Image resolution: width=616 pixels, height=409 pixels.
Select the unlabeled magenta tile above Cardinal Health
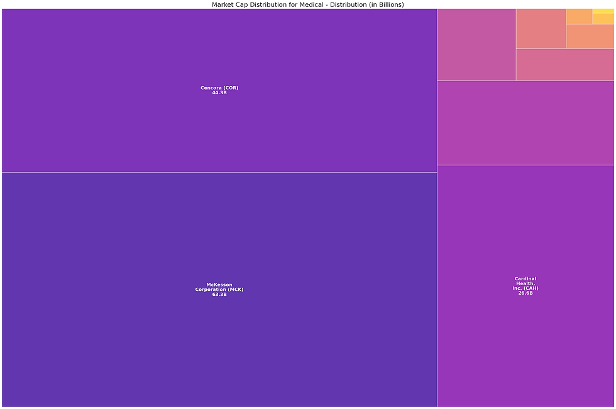[x=525, y=123]
